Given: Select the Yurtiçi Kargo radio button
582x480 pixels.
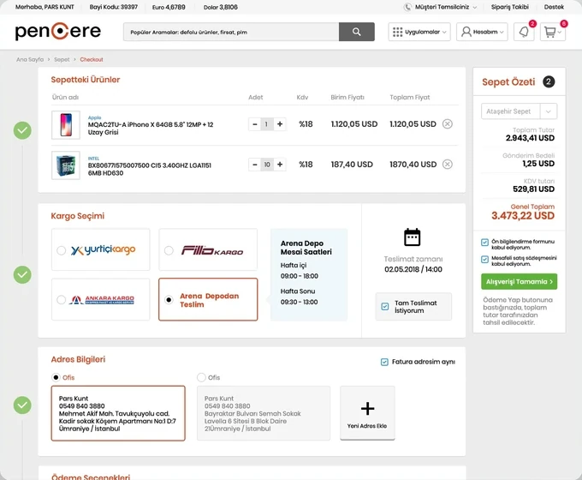Looking at the screenshot, I should point(62,250).
